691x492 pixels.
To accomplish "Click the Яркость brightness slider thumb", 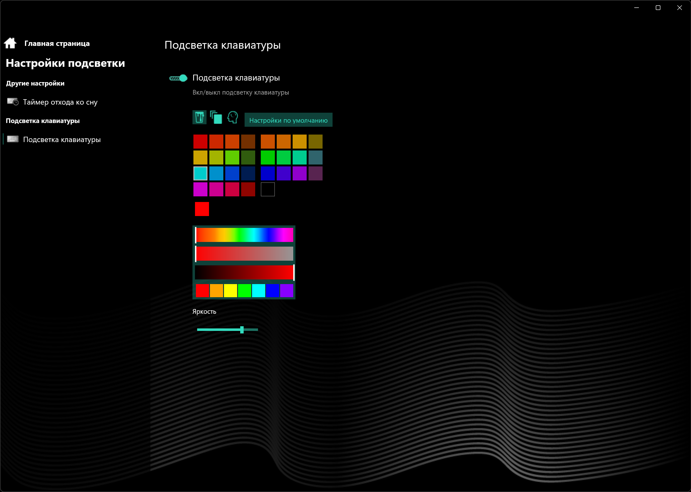I will click(x=242, y=330).
